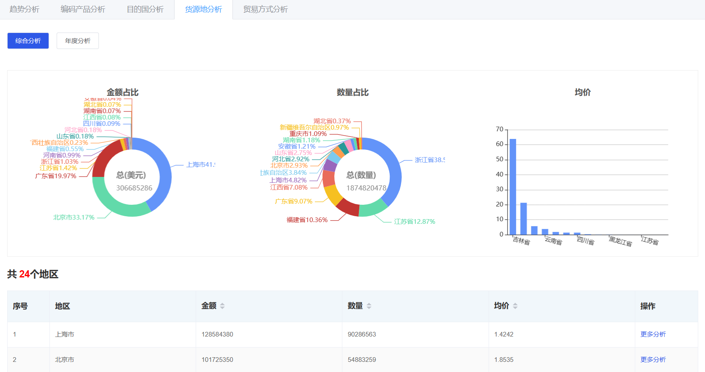The image size is (705, 372).
Task: Click the average price value 1.8535
Action: (504, 359)
